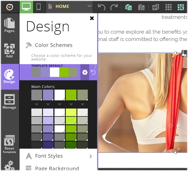188x171 pixels.
Task: Click the bottom resize handle of image
Action: (x=175, y=153)
